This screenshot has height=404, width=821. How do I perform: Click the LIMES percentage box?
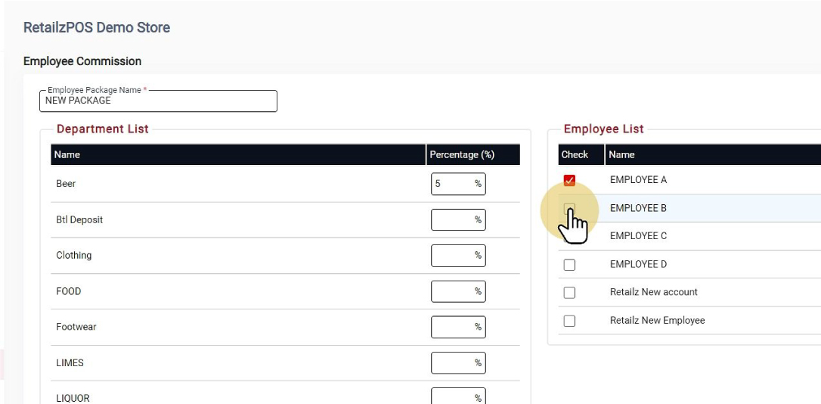453,363
